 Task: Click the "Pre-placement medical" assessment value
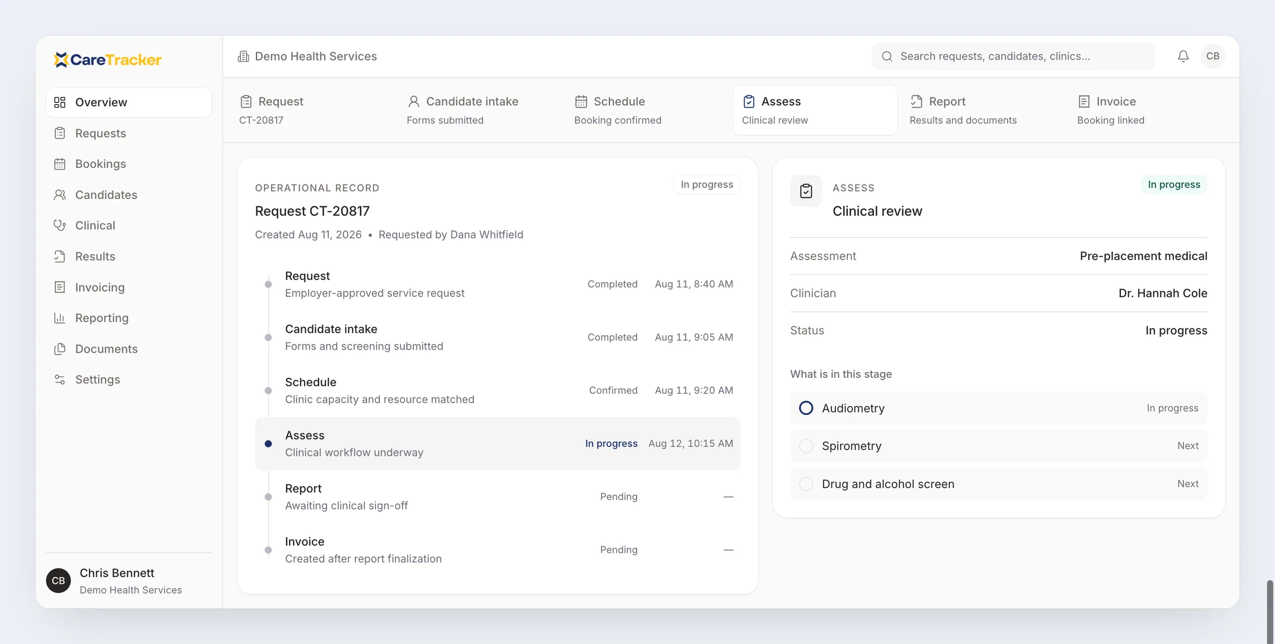pos(1143,256)
